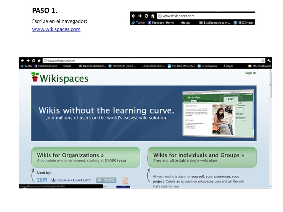Open the Other bookmarks folder
Viewport: 283px width, 212px height.
pyautogui.click(x=259, y=66)
